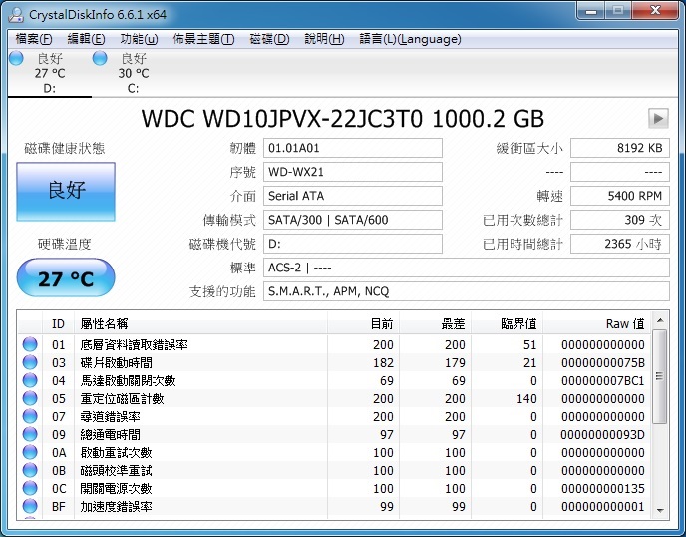The image size is (686, 537).
Task: Click the blue status dot for attribute 0A
Action: pos(30,452)
